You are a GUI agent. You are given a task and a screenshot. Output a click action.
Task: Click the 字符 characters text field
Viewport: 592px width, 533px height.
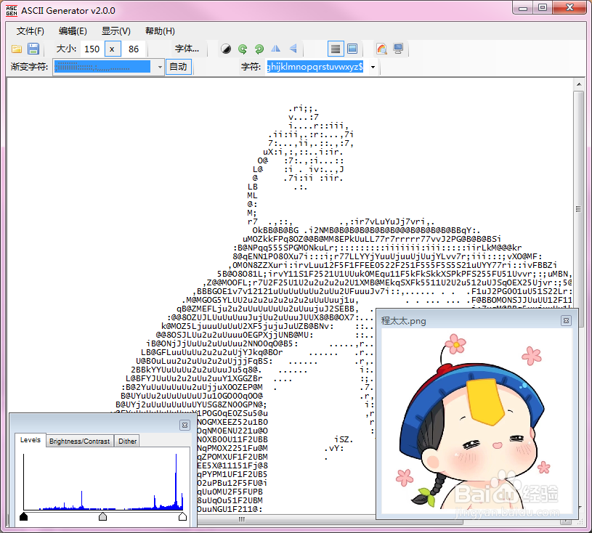pos(315,67)
